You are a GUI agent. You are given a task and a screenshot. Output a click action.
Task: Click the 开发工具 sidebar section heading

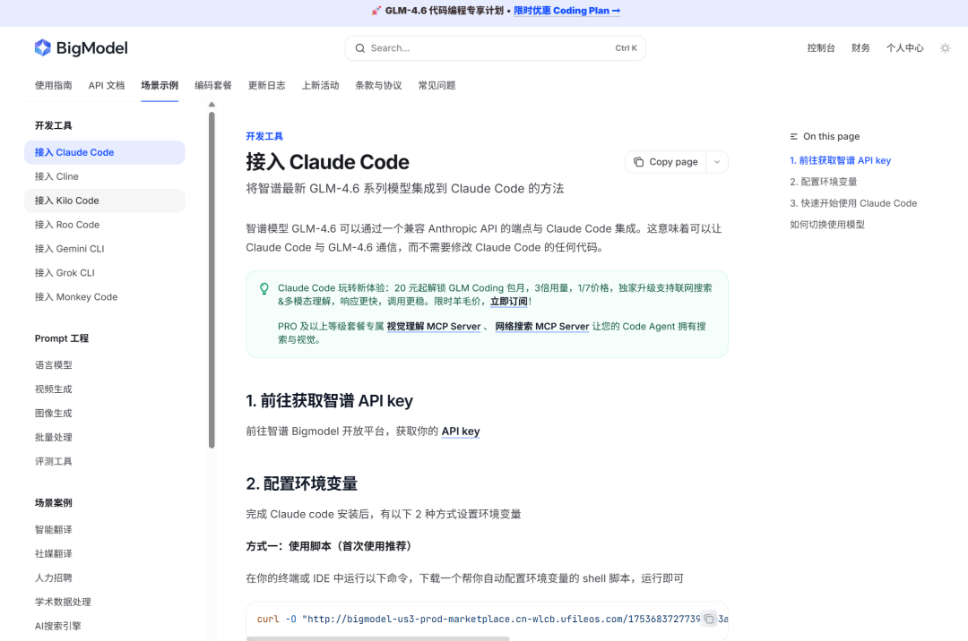point(54,125)
